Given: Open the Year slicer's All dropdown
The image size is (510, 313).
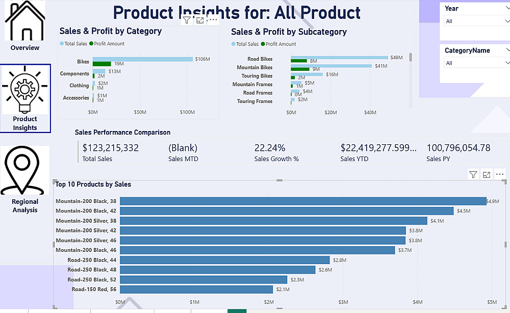Looking at the screenshot, I should 474,21.
